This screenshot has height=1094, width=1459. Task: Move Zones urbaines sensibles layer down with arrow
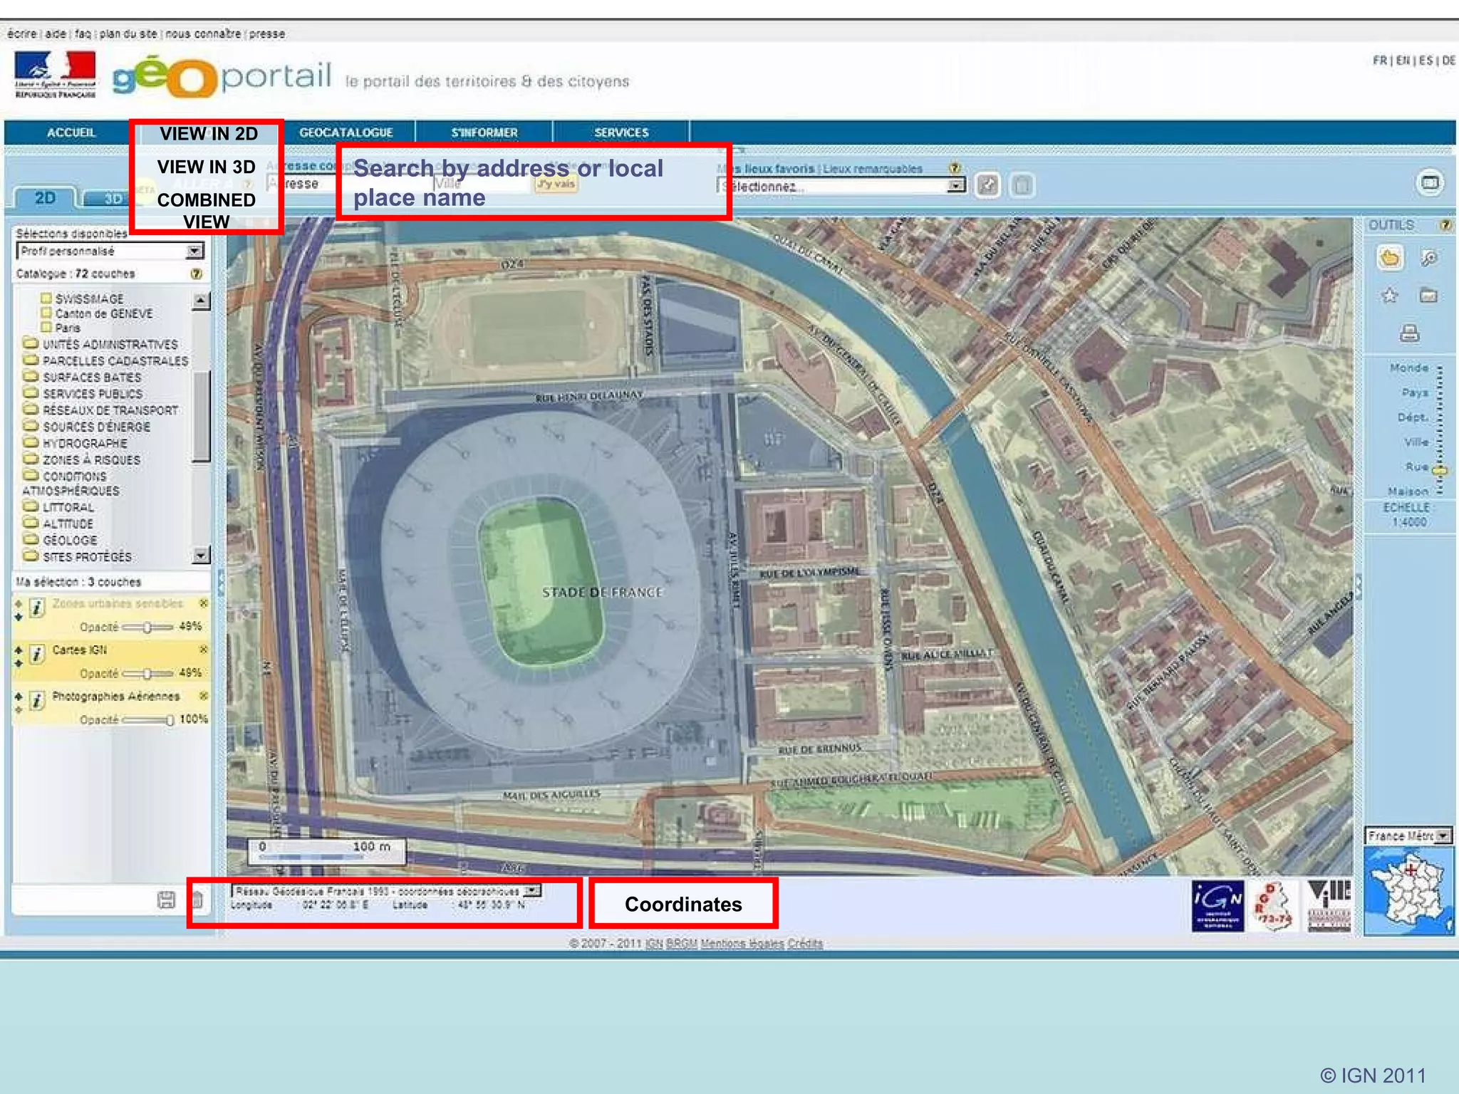(x=19, y=617)
